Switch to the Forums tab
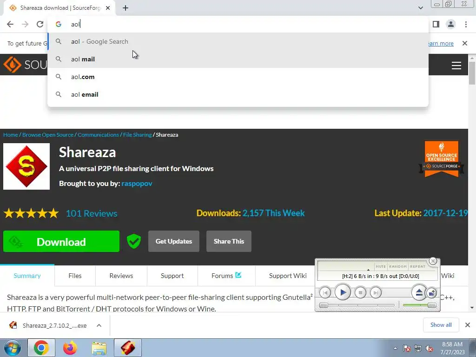476x357 pixels. tap(226, 276)
